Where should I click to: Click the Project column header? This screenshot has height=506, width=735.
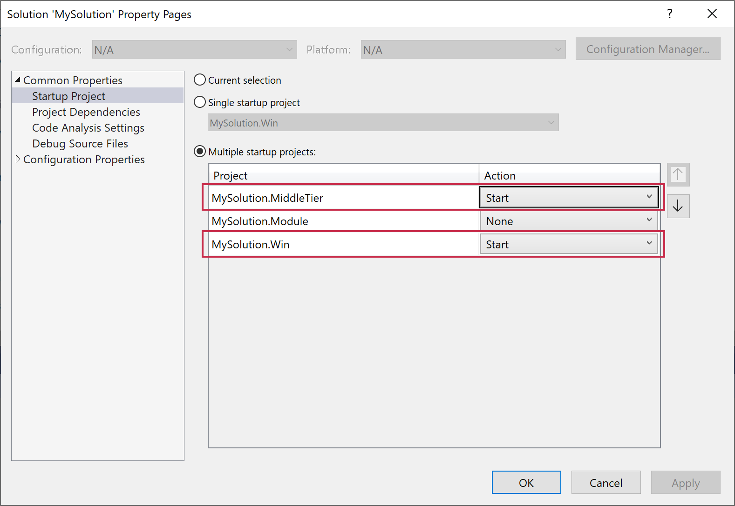click(344, 176)
